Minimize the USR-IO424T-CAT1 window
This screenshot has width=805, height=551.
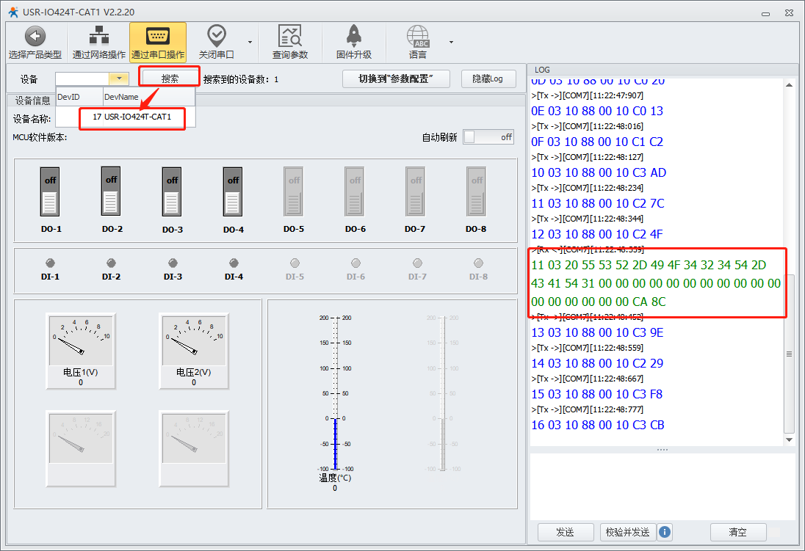click(765, 12)
